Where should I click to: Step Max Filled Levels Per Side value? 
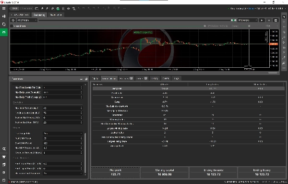(82, 87)
